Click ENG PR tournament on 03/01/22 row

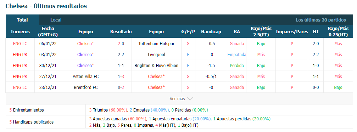click(x=20, y=54)
